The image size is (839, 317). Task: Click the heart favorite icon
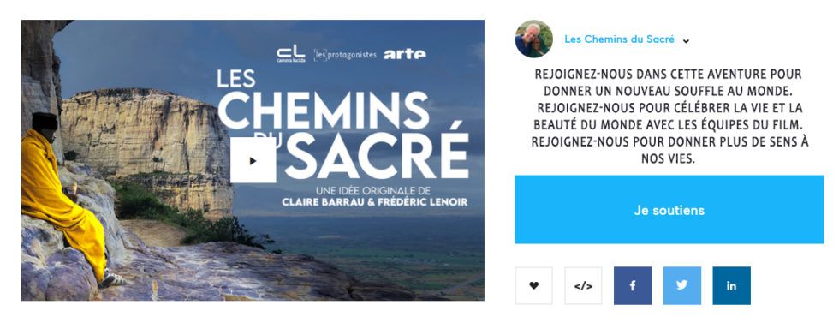[x=533, y=285]
